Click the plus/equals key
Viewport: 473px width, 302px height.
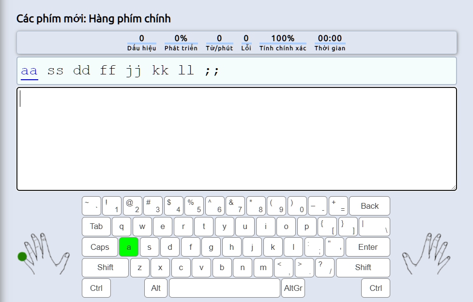coord(338,206)
